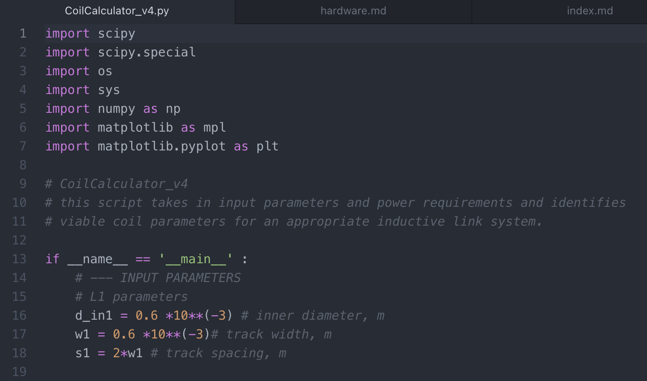The width and height of the screenshot is (647, 381).
Task: Click line number 16 in the gutter
Action: click(19, 316)
